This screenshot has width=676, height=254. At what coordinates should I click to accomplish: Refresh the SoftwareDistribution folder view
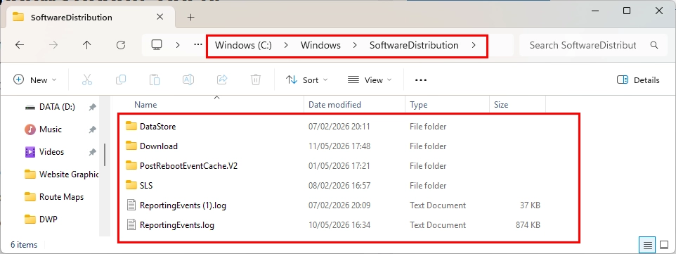[121, 45]
